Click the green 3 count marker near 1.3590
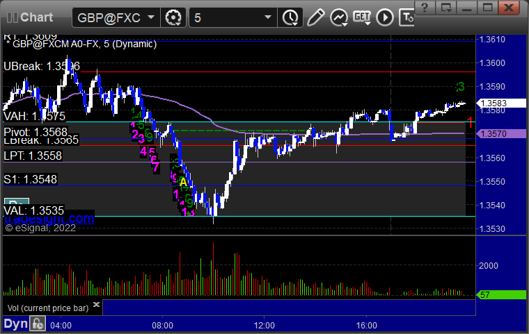 (461, 87)
